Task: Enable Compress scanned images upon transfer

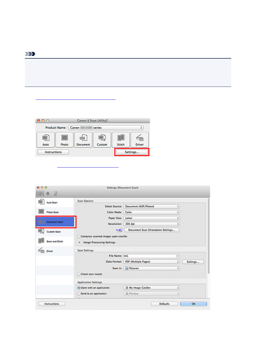Action: pos(79,237)
